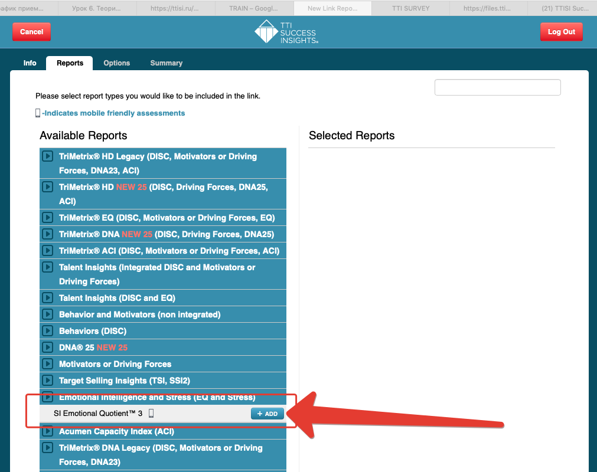Click the phone icon in the mobile-friendly legend

(x=38, y=113)
